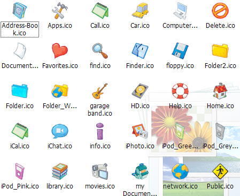
Task: Click the Favorites.ico red heart icon
Action: click(60, 51)
